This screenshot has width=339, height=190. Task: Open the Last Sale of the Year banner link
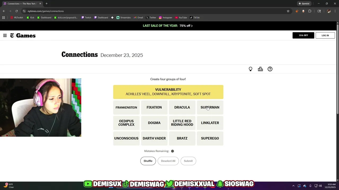pos(168,26)
